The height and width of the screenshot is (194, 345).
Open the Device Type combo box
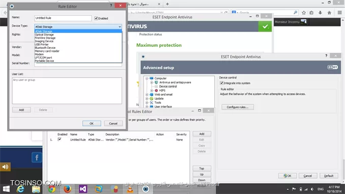pos(78,26)
